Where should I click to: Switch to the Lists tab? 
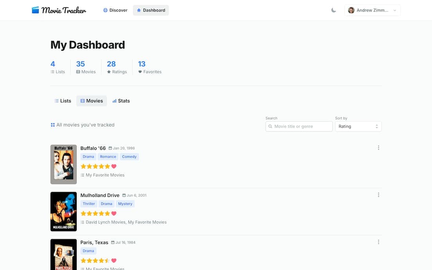pyautogui.click(x=63, y=101)
